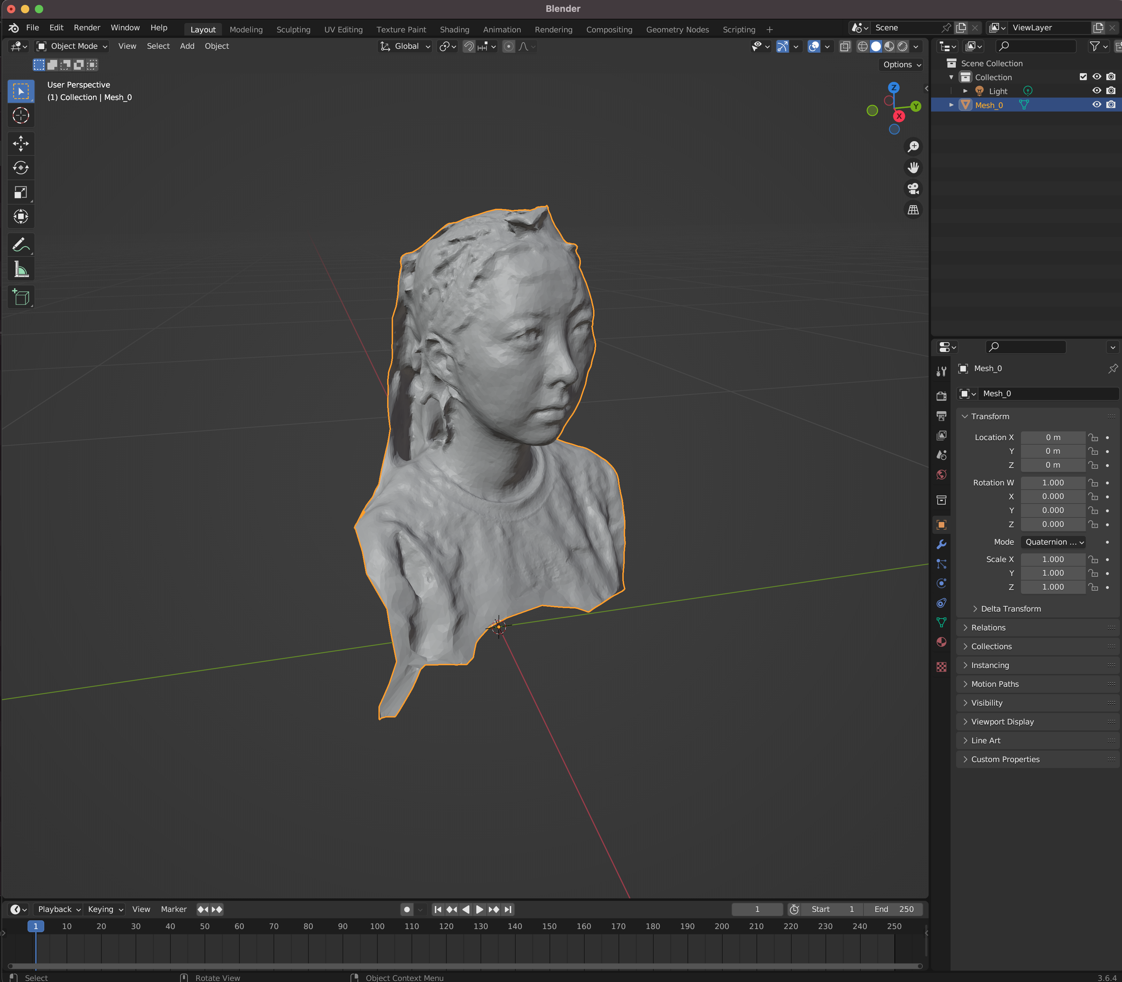Hide Light object via eye icon
The width and height of the screenshot is (1122, 982).
click(x=1096, y=91)
